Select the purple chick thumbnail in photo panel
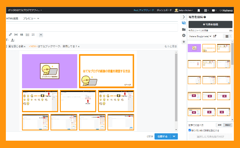 click(194, 48)
